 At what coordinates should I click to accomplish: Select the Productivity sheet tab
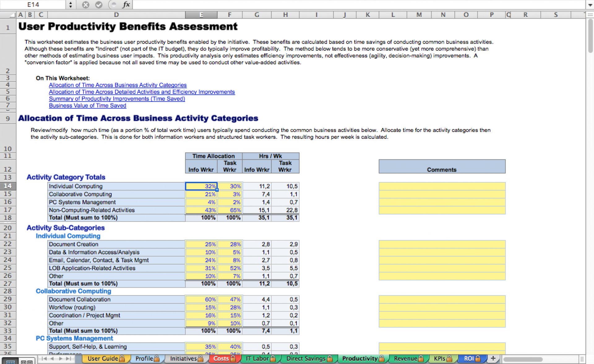coord(363,358)
